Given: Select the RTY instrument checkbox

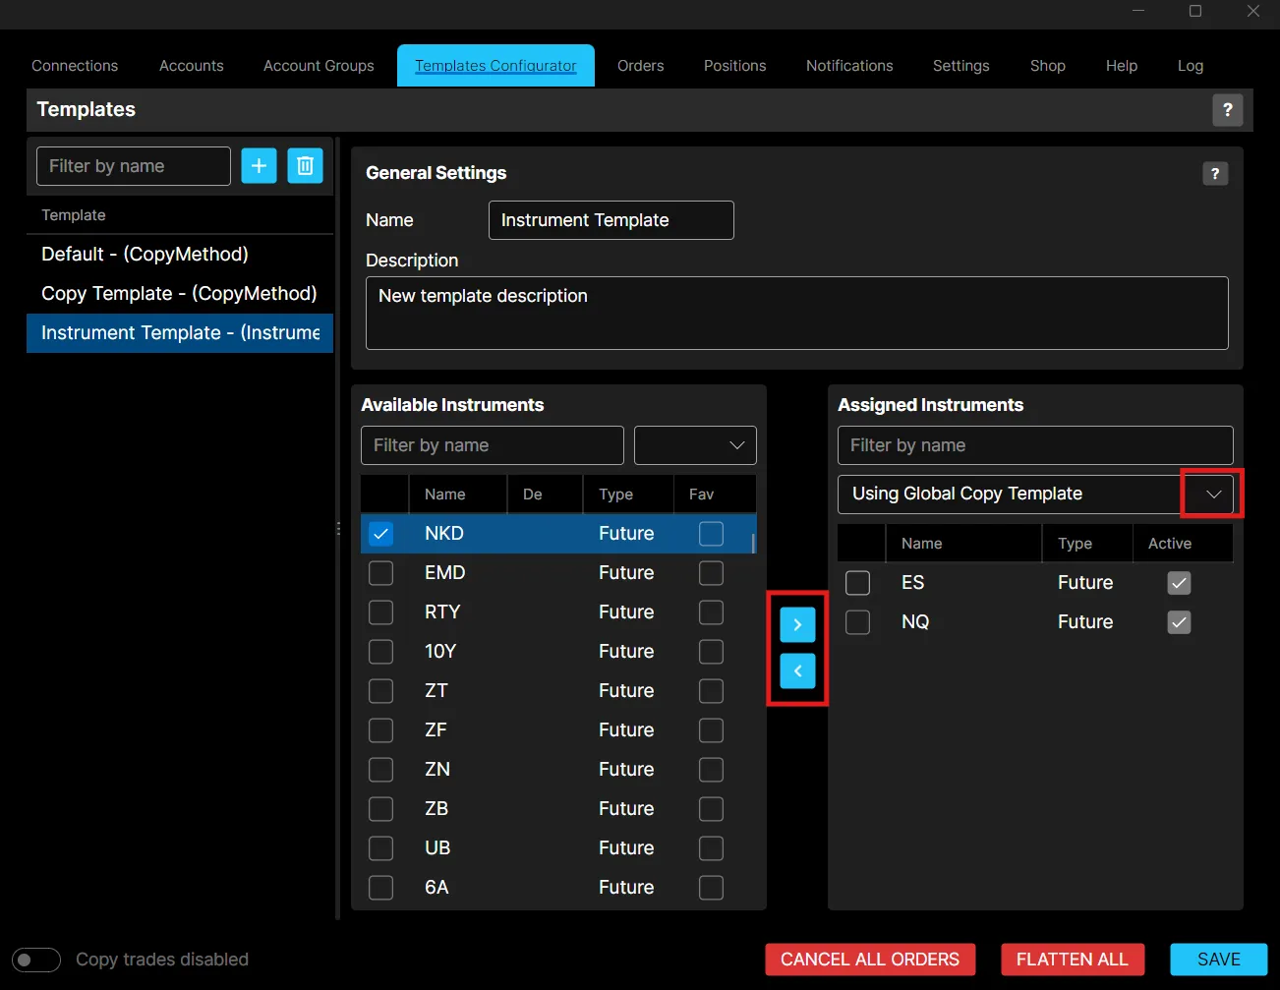Looking at the screenshot, I should (380, 612).
